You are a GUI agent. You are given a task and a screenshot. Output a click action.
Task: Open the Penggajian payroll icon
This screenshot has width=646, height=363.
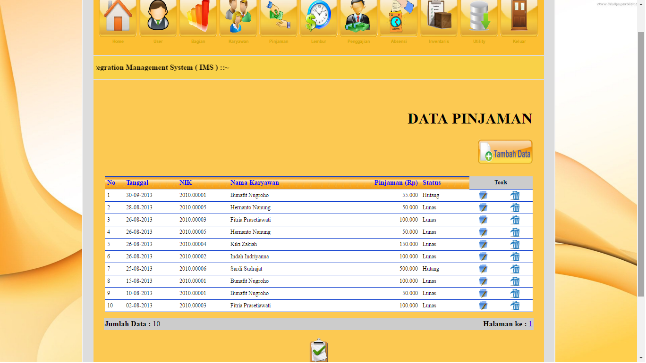[358, 18]
